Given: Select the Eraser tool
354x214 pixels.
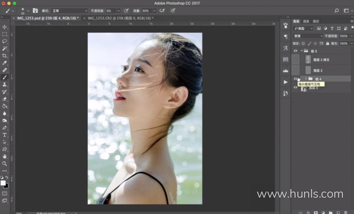Looking at the screenshot, I should [4, 99].
